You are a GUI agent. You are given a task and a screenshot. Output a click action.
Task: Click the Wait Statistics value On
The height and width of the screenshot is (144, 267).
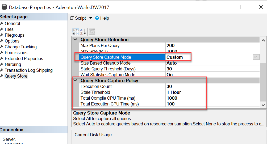pyautogui.click(x=170, y=75)
